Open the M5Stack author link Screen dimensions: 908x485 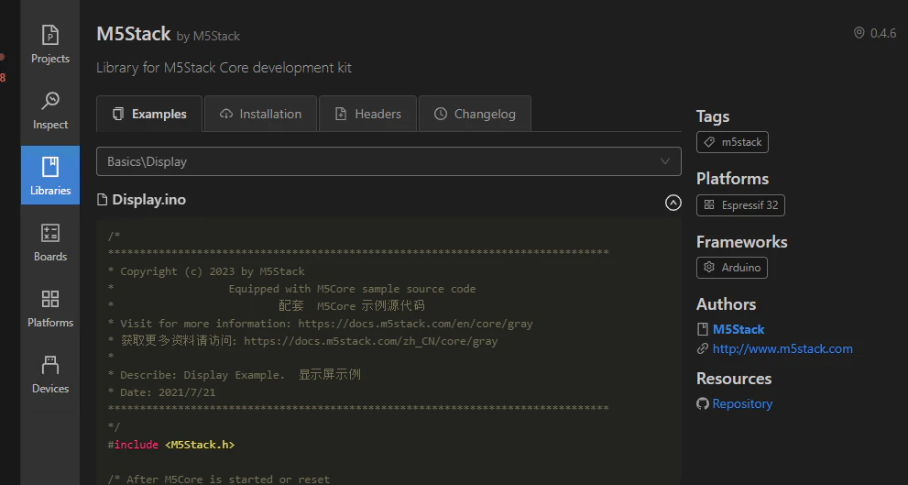click(x=738, y=329)
